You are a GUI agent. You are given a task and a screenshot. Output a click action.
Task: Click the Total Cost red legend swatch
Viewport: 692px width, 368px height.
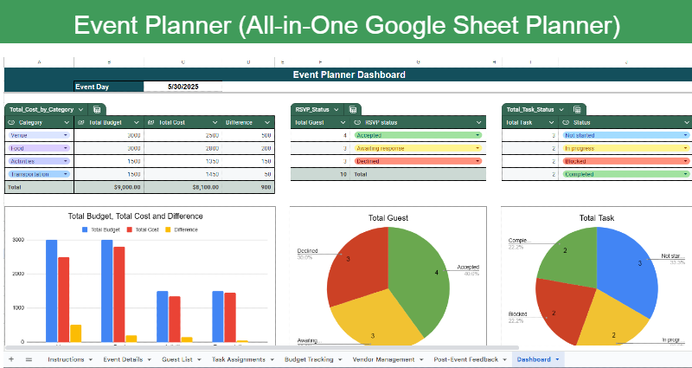[x=130, y=229]
